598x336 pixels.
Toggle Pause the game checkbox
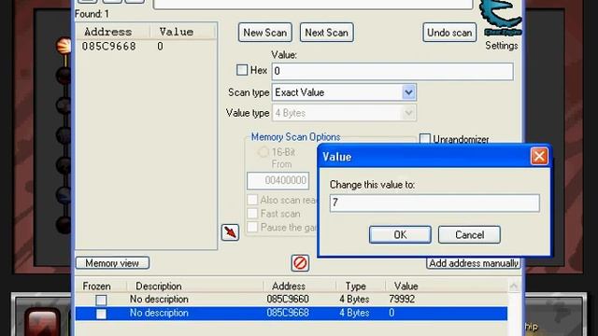pos(252,227)
